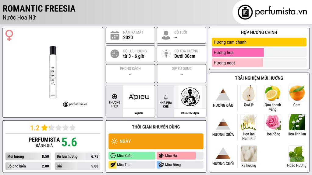The height and width of the screenshot is (175, 312).
Task: Click the A'pieu brand logo
Action: point(139,97)
